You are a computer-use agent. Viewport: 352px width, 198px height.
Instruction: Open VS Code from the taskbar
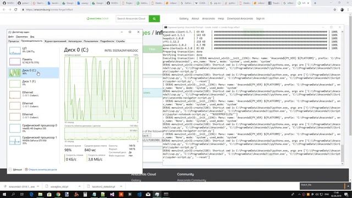pyautogui.click(x=139, y=194)
